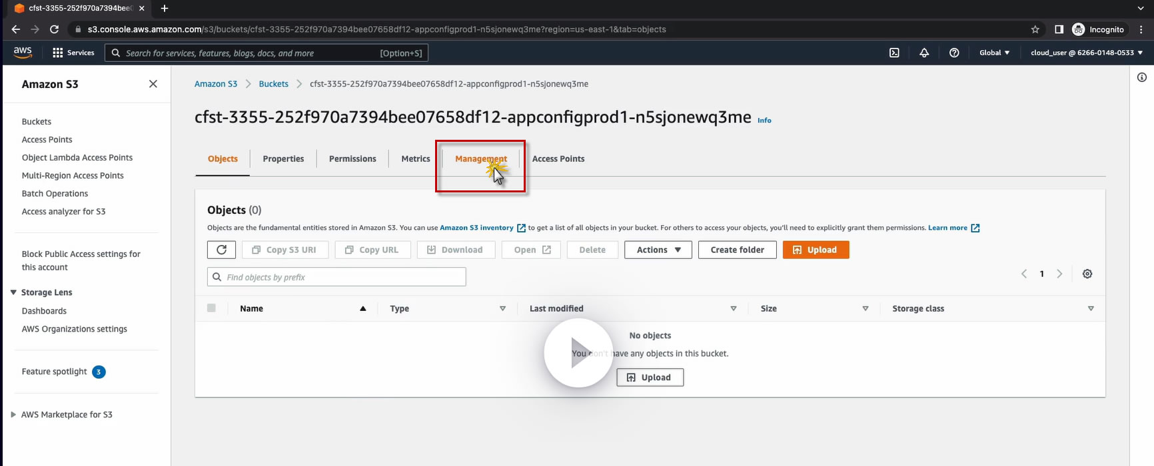The image size is (1154, 466).
Task: Click the browser address bar URL
Action: [376, 29]
